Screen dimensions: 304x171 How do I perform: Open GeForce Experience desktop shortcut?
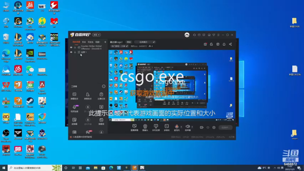30,56
